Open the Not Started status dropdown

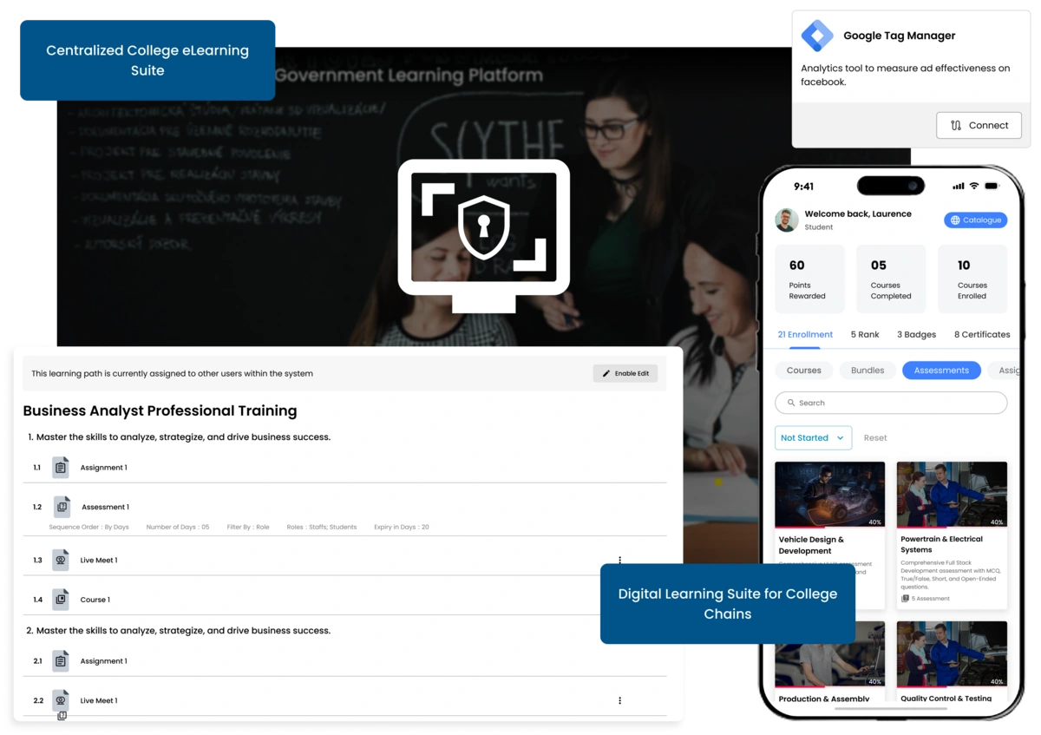813,437
